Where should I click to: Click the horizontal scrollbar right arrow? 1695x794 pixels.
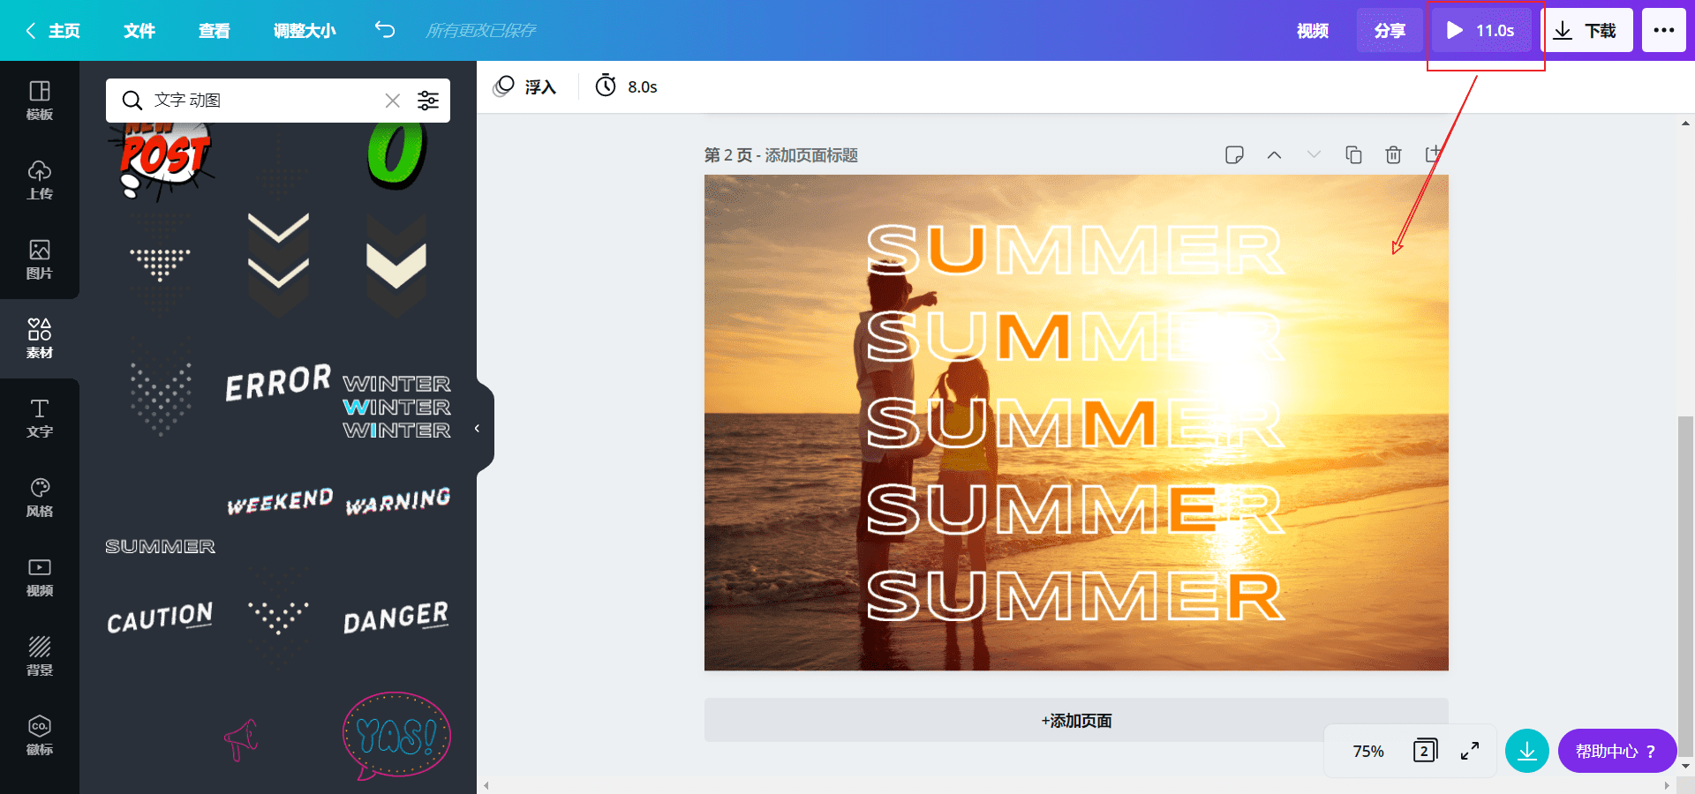click(1667, 785)
